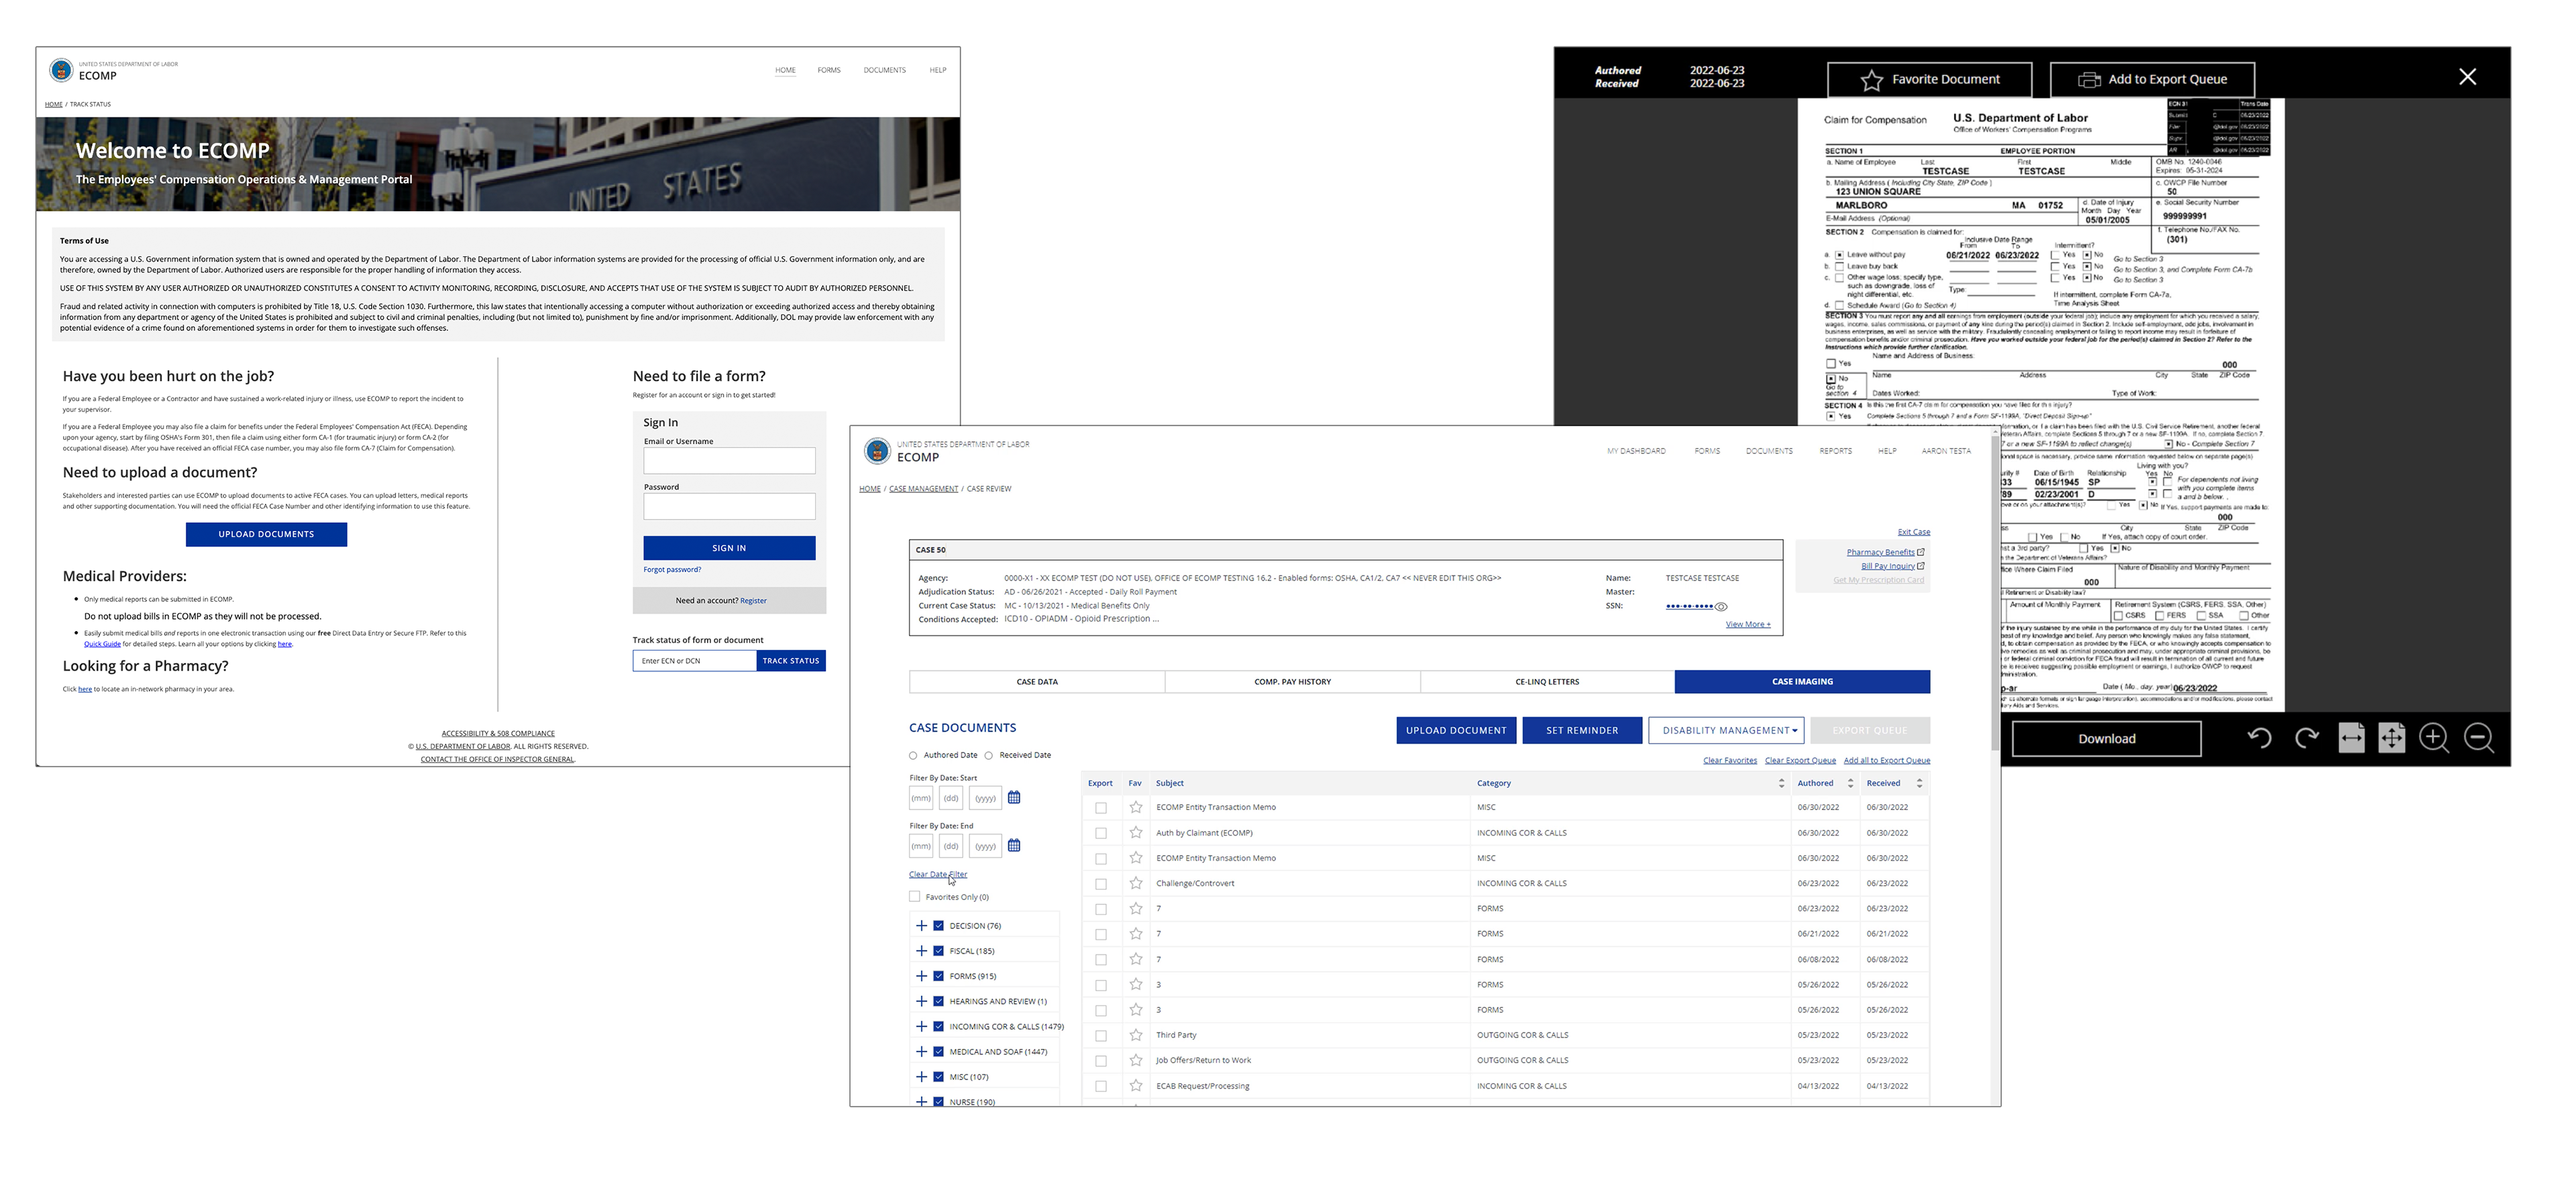This screenshot has width=2576, height=1179.
Task: Rotate the document clockwise in the viewer
Action: coord(2306,738)
